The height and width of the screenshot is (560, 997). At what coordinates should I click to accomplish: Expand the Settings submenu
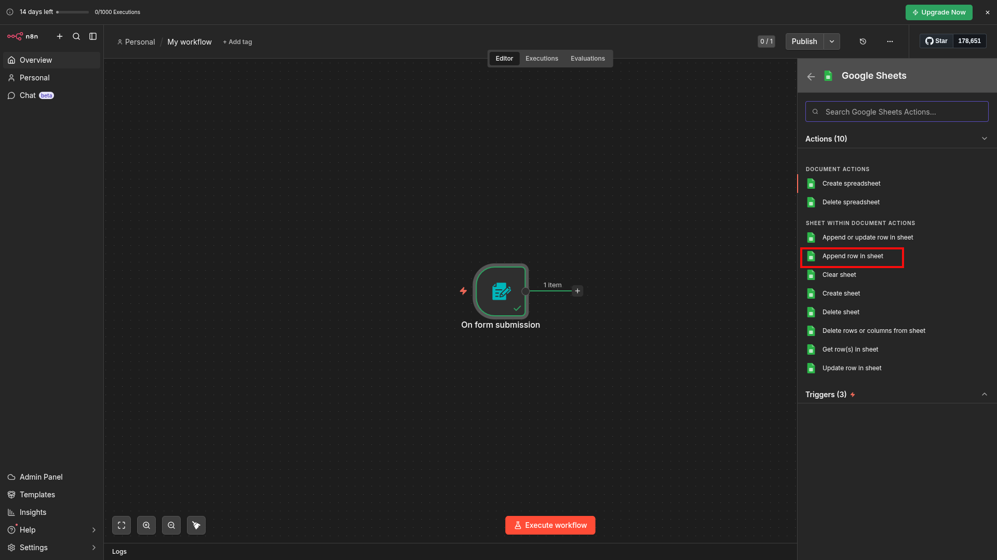94,548
